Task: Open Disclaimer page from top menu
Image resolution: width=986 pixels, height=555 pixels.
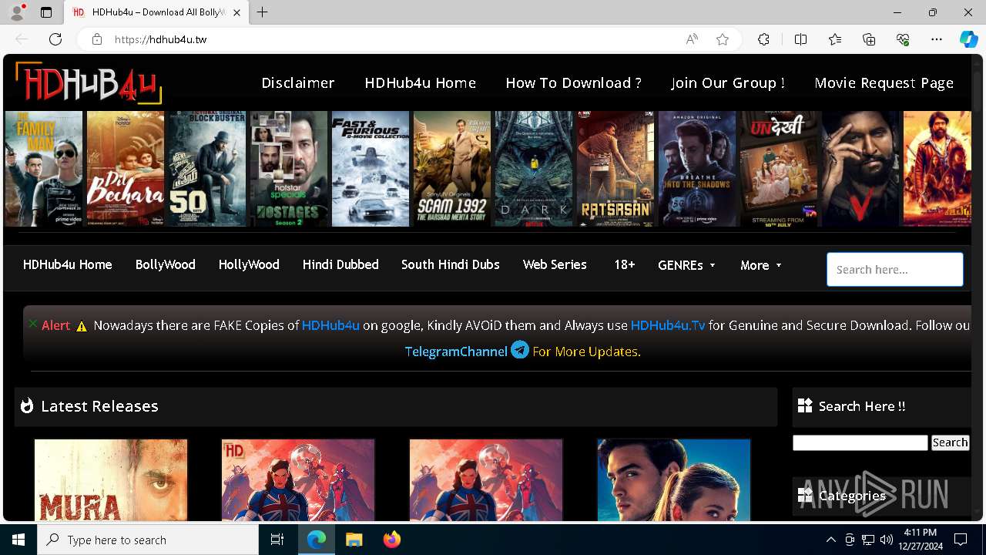Action: tap(298, 82)
